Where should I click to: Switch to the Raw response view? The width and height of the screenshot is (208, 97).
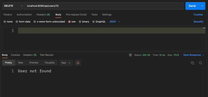pos(21,63)
